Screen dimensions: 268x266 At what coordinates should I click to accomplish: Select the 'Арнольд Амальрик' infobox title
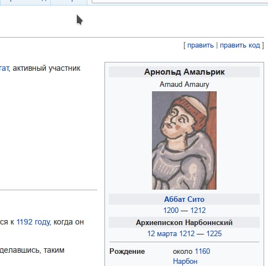(184, 72)
